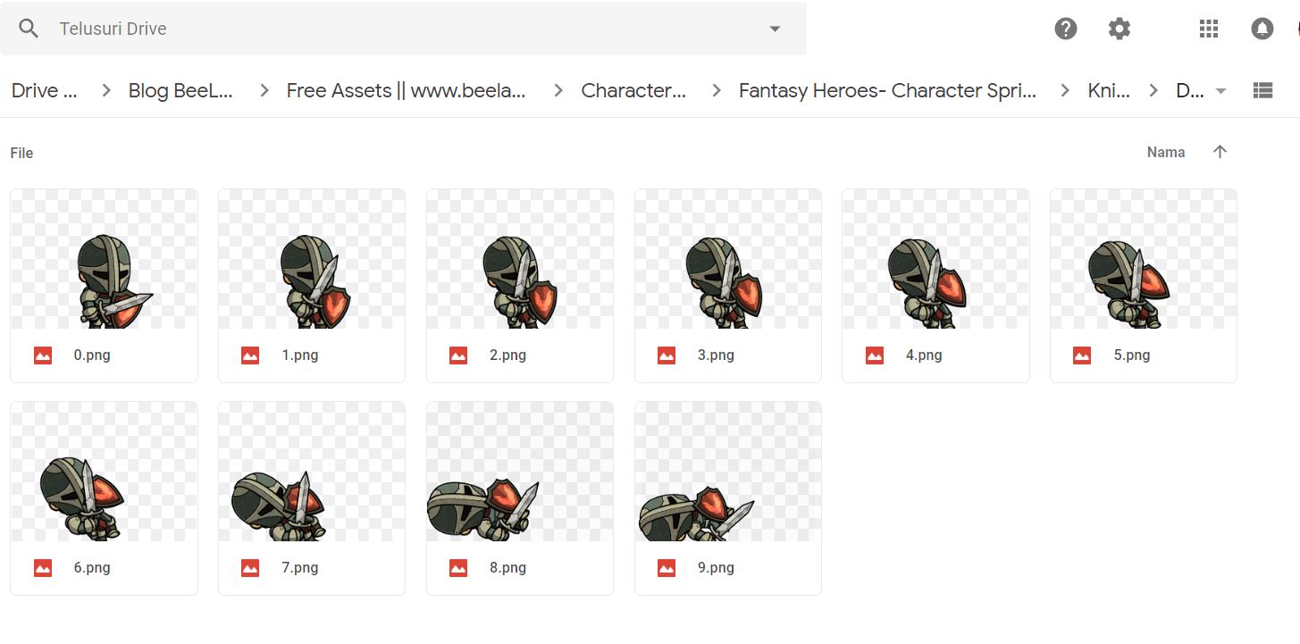Click the image file icon beside 3.png
Image resolution: width=1300 pixels, height=644 pixels.
[667, 355]
